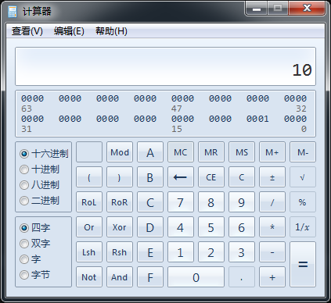Click the open parenthesis button
Viewport: 331px width, 303px height.
click(89, 177)
